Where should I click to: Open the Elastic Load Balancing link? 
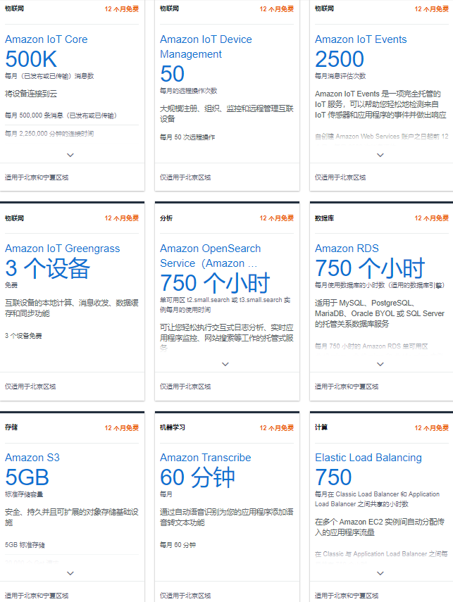[368, 458]
